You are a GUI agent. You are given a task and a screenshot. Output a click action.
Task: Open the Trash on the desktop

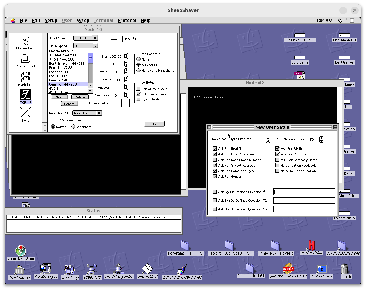click(344, 269)
